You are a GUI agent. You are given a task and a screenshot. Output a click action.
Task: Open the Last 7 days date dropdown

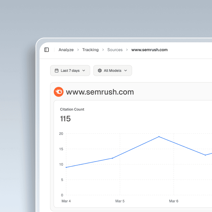pos(70,70)
